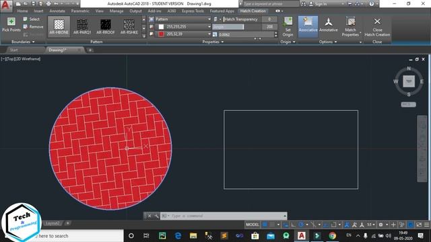The height and width of the screenshot is (242, 431).
Task: Toggle ortho mode in status bar
Action: (294, 225)
